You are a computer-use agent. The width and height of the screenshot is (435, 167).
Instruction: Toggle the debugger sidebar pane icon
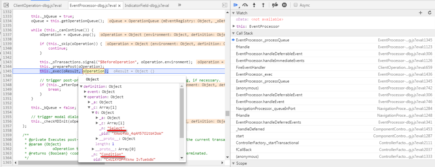[224, 5]
